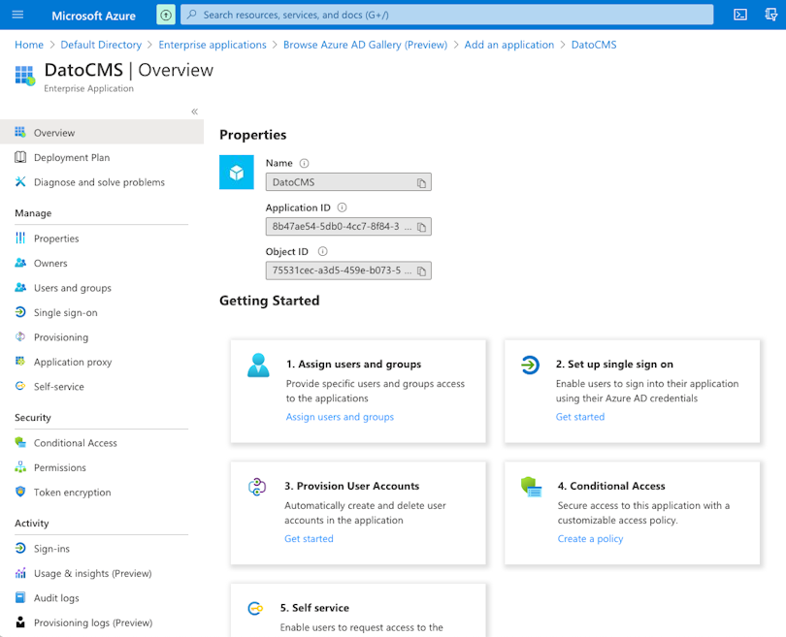The width and height of the screenshot is (786, 637).
Task: Open Cloud Shell from top bar
Action: tap(740, 15)
